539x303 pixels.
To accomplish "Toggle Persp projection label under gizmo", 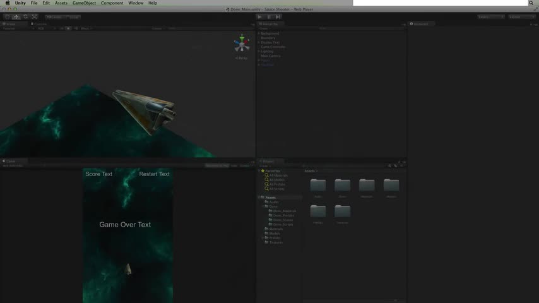I will coord(242,58).
